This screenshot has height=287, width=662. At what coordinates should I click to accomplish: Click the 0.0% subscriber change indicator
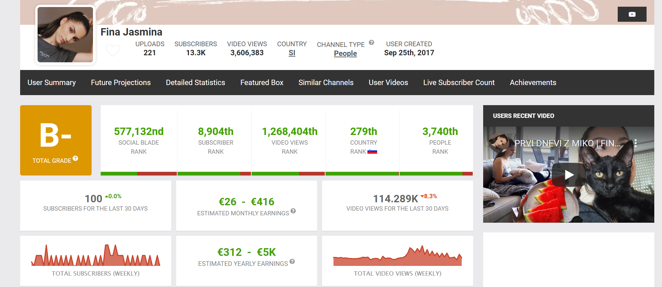click(x=113, y=196)
